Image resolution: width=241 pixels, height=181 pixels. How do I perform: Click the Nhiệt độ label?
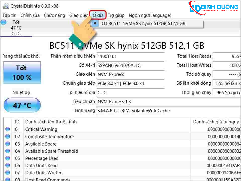click(x=21, y=92)
